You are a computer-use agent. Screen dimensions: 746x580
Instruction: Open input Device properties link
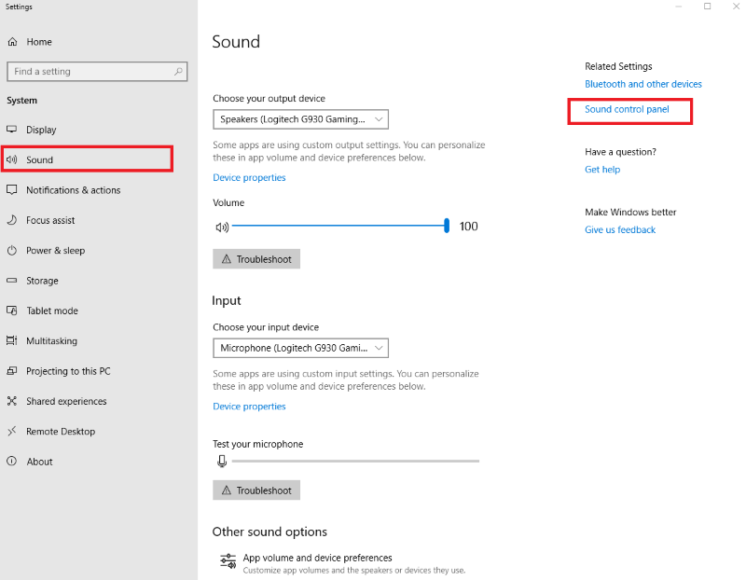pos(249,407)
